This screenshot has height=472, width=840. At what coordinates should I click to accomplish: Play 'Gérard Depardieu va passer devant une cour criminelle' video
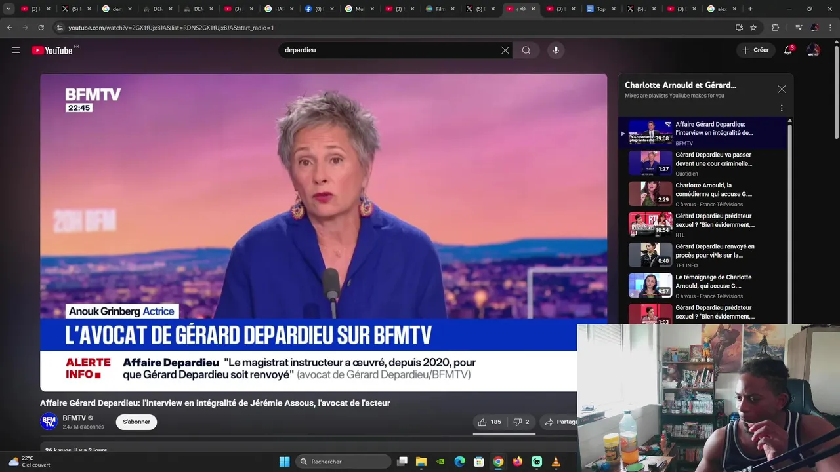point(703,163)
